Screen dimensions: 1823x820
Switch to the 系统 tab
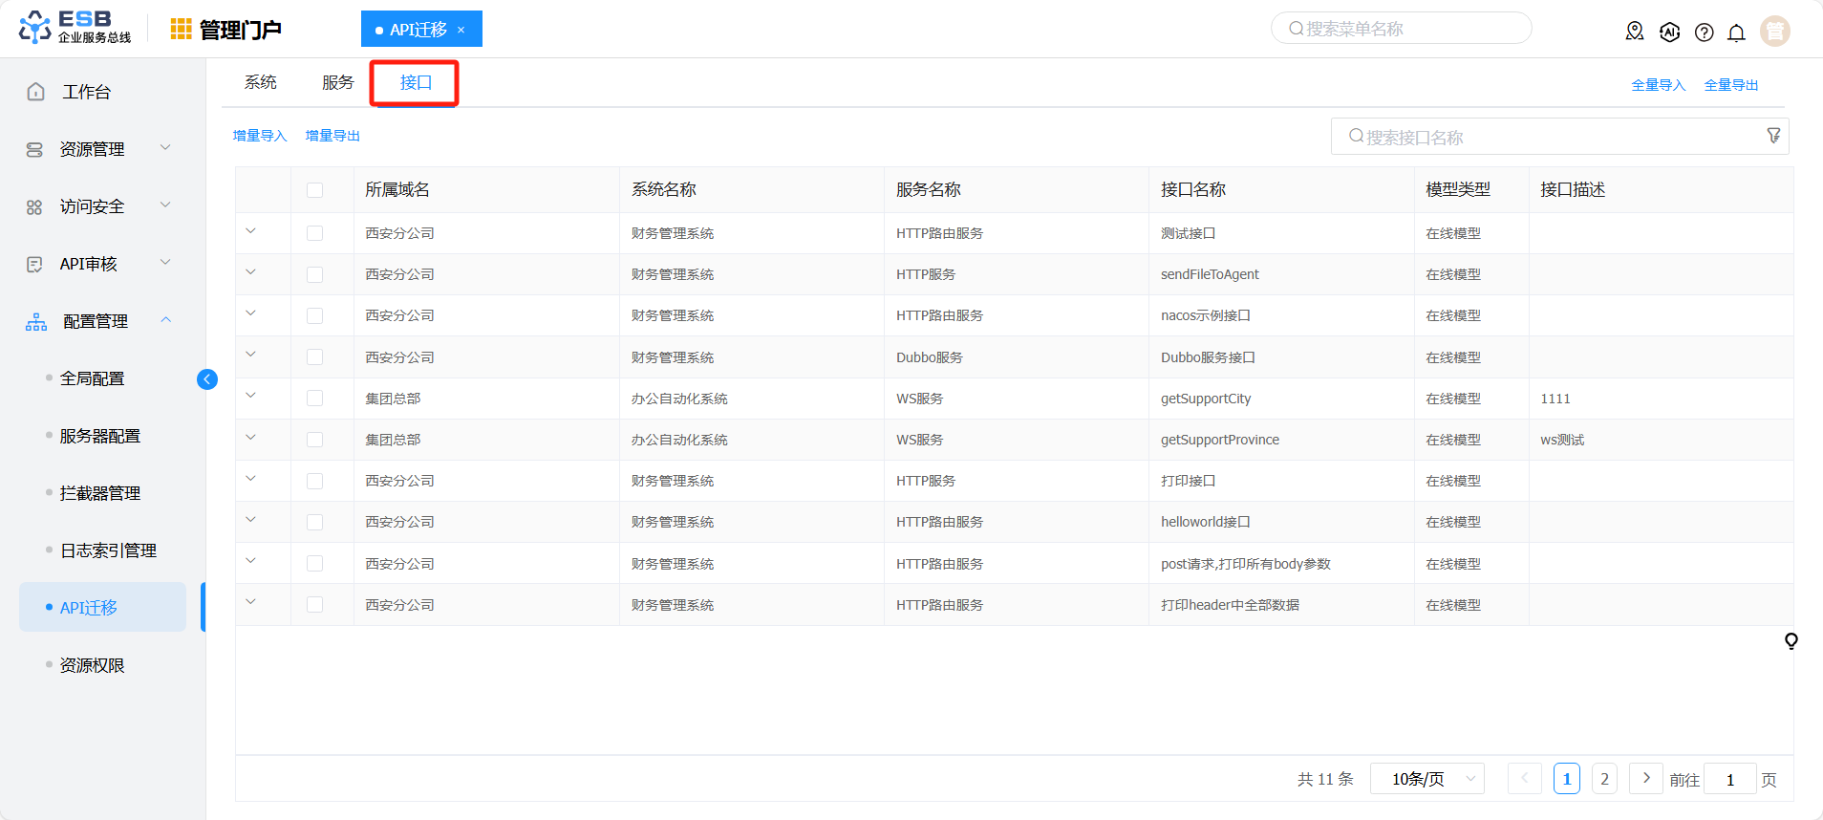[260, 83]
